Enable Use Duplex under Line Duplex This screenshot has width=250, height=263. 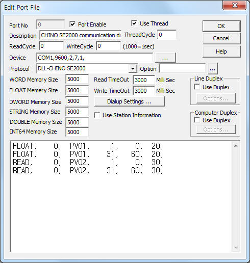pos(197,87)
